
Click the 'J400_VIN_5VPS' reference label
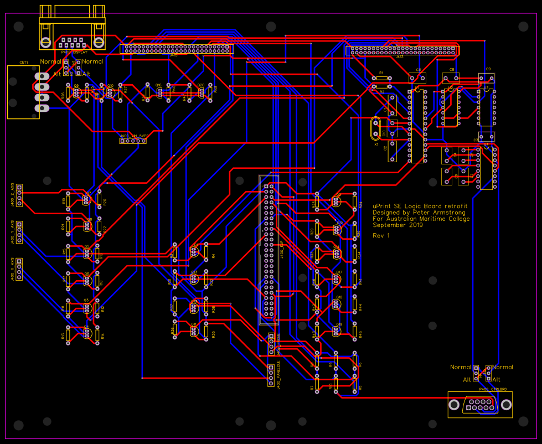[x=134, y=136]
